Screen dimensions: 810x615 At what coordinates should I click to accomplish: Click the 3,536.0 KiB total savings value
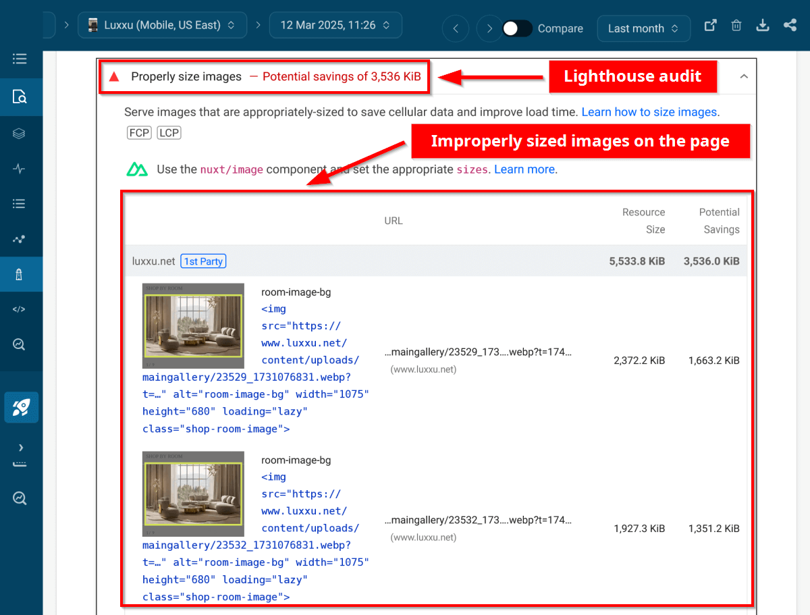[x=711, y=261]
